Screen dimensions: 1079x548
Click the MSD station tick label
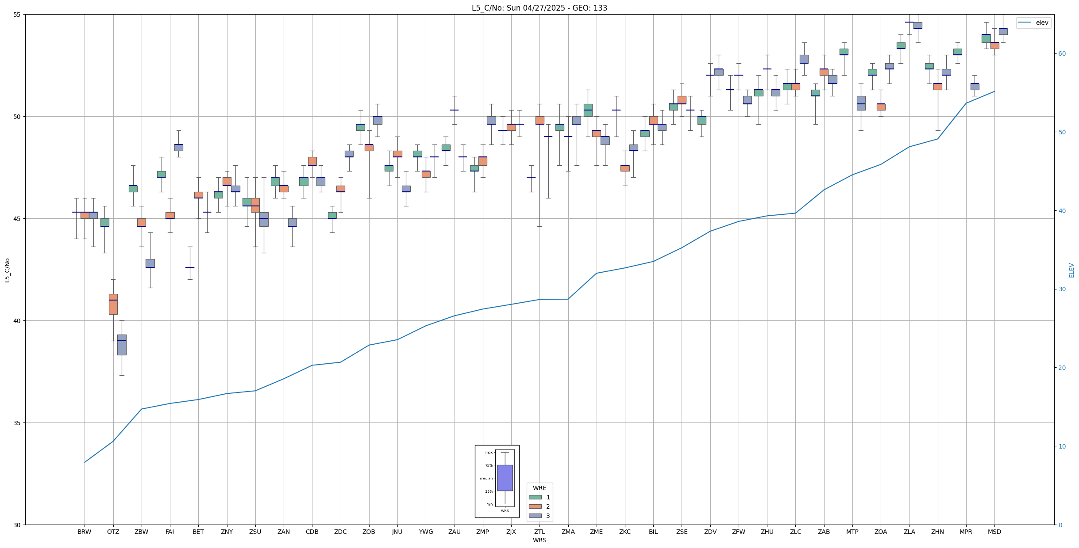click(x=994, y=532)
